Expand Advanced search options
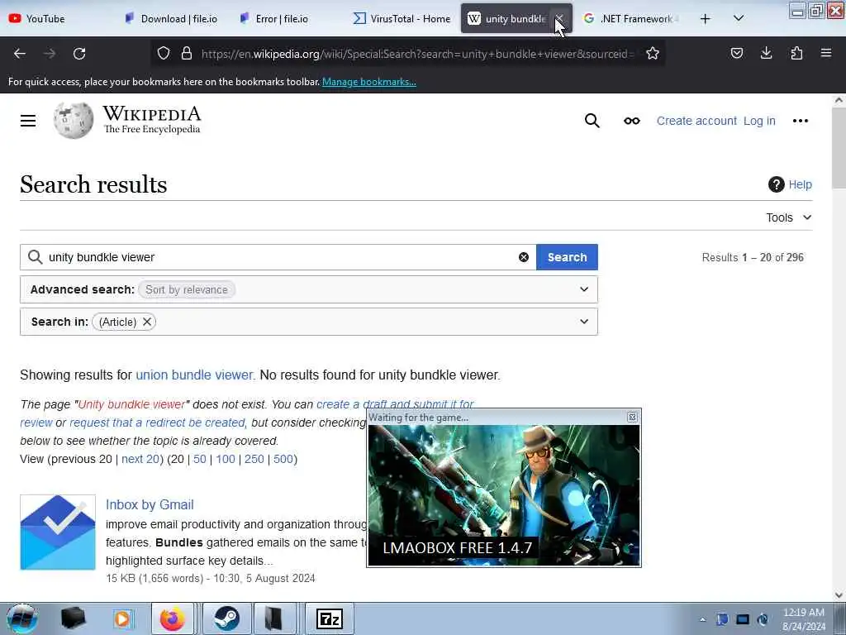This screenshot has width=846, height=635. (x=584, y=289)
